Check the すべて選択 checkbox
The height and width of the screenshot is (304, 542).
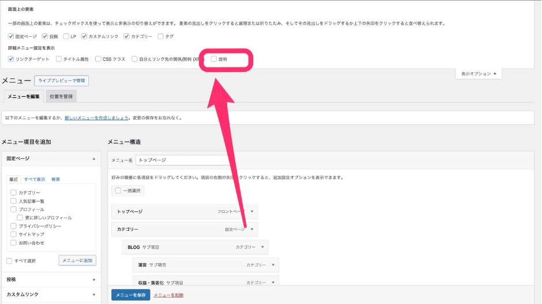9,261
